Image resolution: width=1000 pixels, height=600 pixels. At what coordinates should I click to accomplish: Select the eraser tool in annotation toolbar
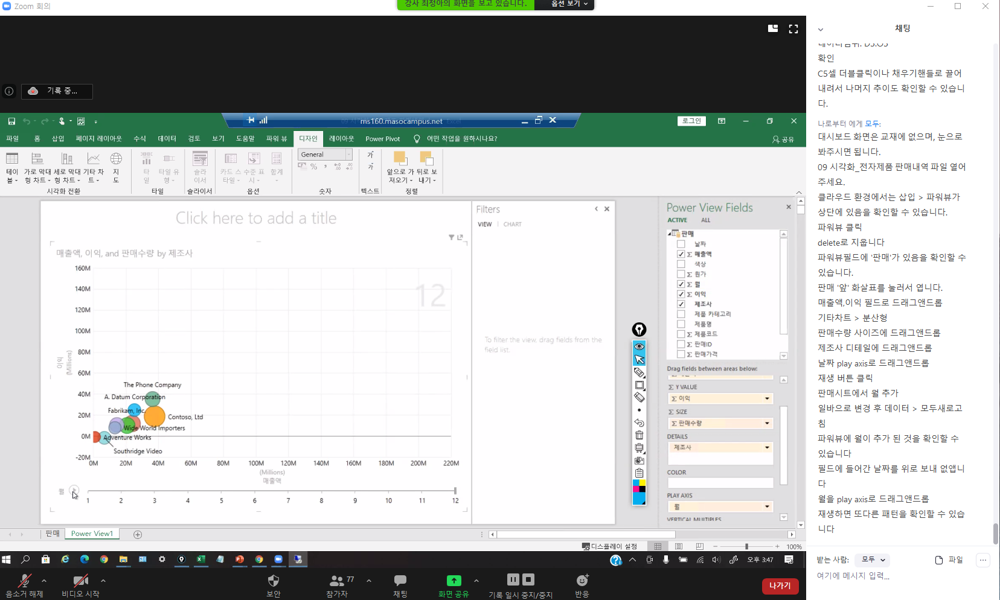coord(639,398)
